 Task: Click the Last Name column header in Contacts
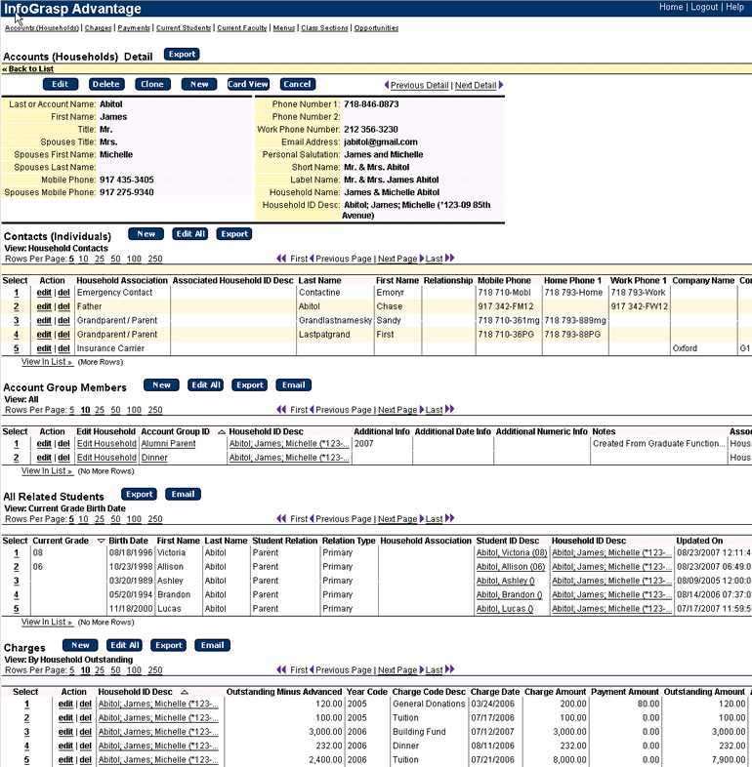point(319,280)
